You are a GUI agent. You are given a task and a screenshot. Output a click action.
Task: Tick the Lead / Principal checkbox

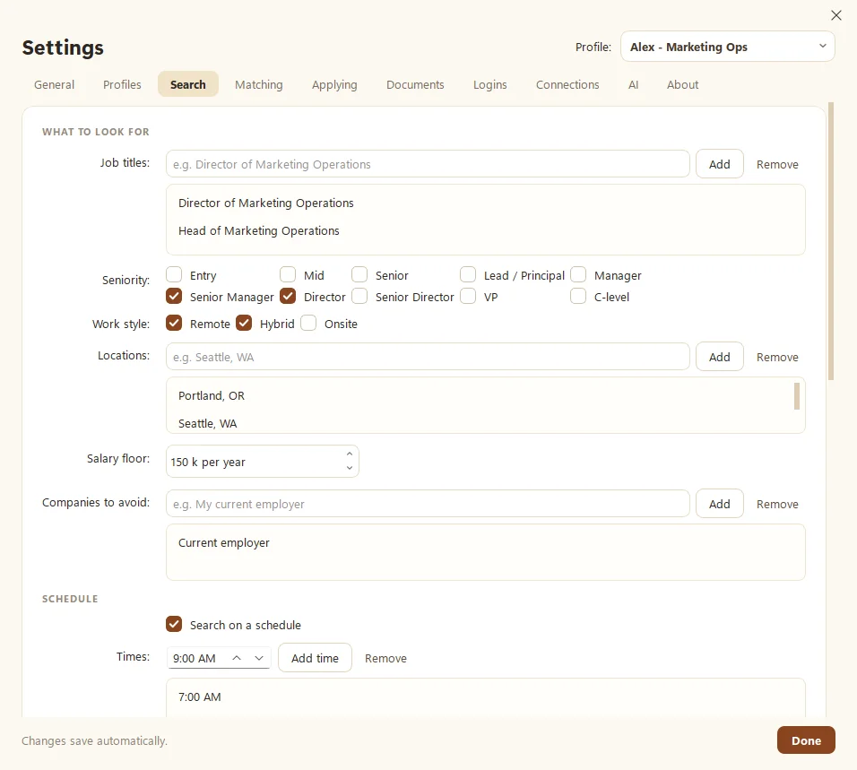click(468, 274)
